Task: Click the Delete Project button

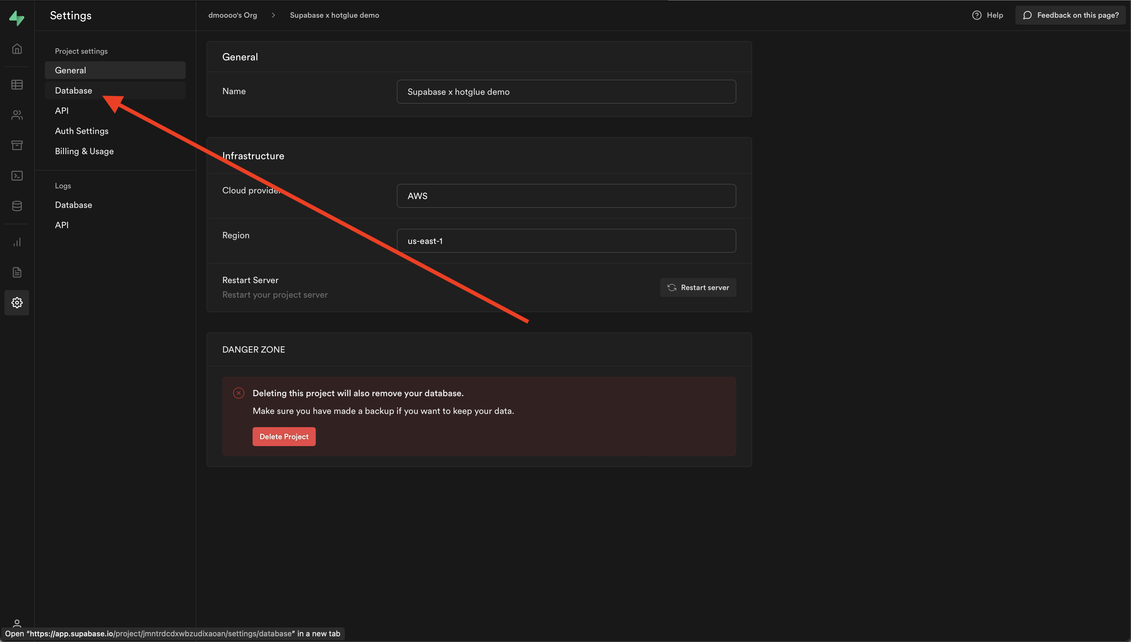Action: [284, 437]
